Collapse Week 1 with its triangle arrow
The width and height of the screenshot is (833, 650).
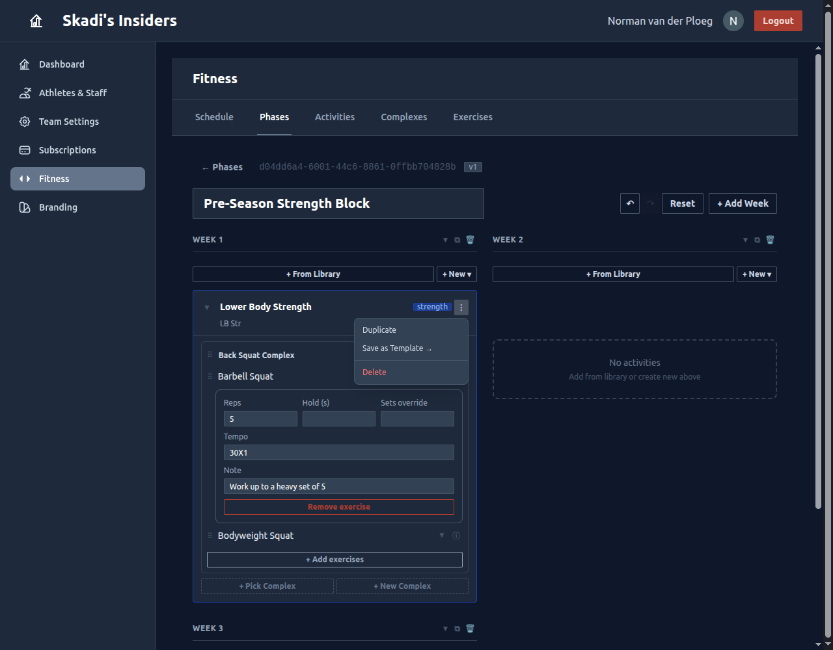446,240
